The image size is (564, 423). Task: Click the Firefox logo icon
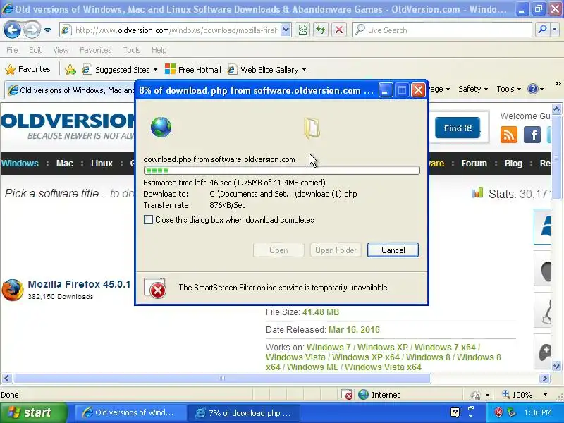click(13, 290)
